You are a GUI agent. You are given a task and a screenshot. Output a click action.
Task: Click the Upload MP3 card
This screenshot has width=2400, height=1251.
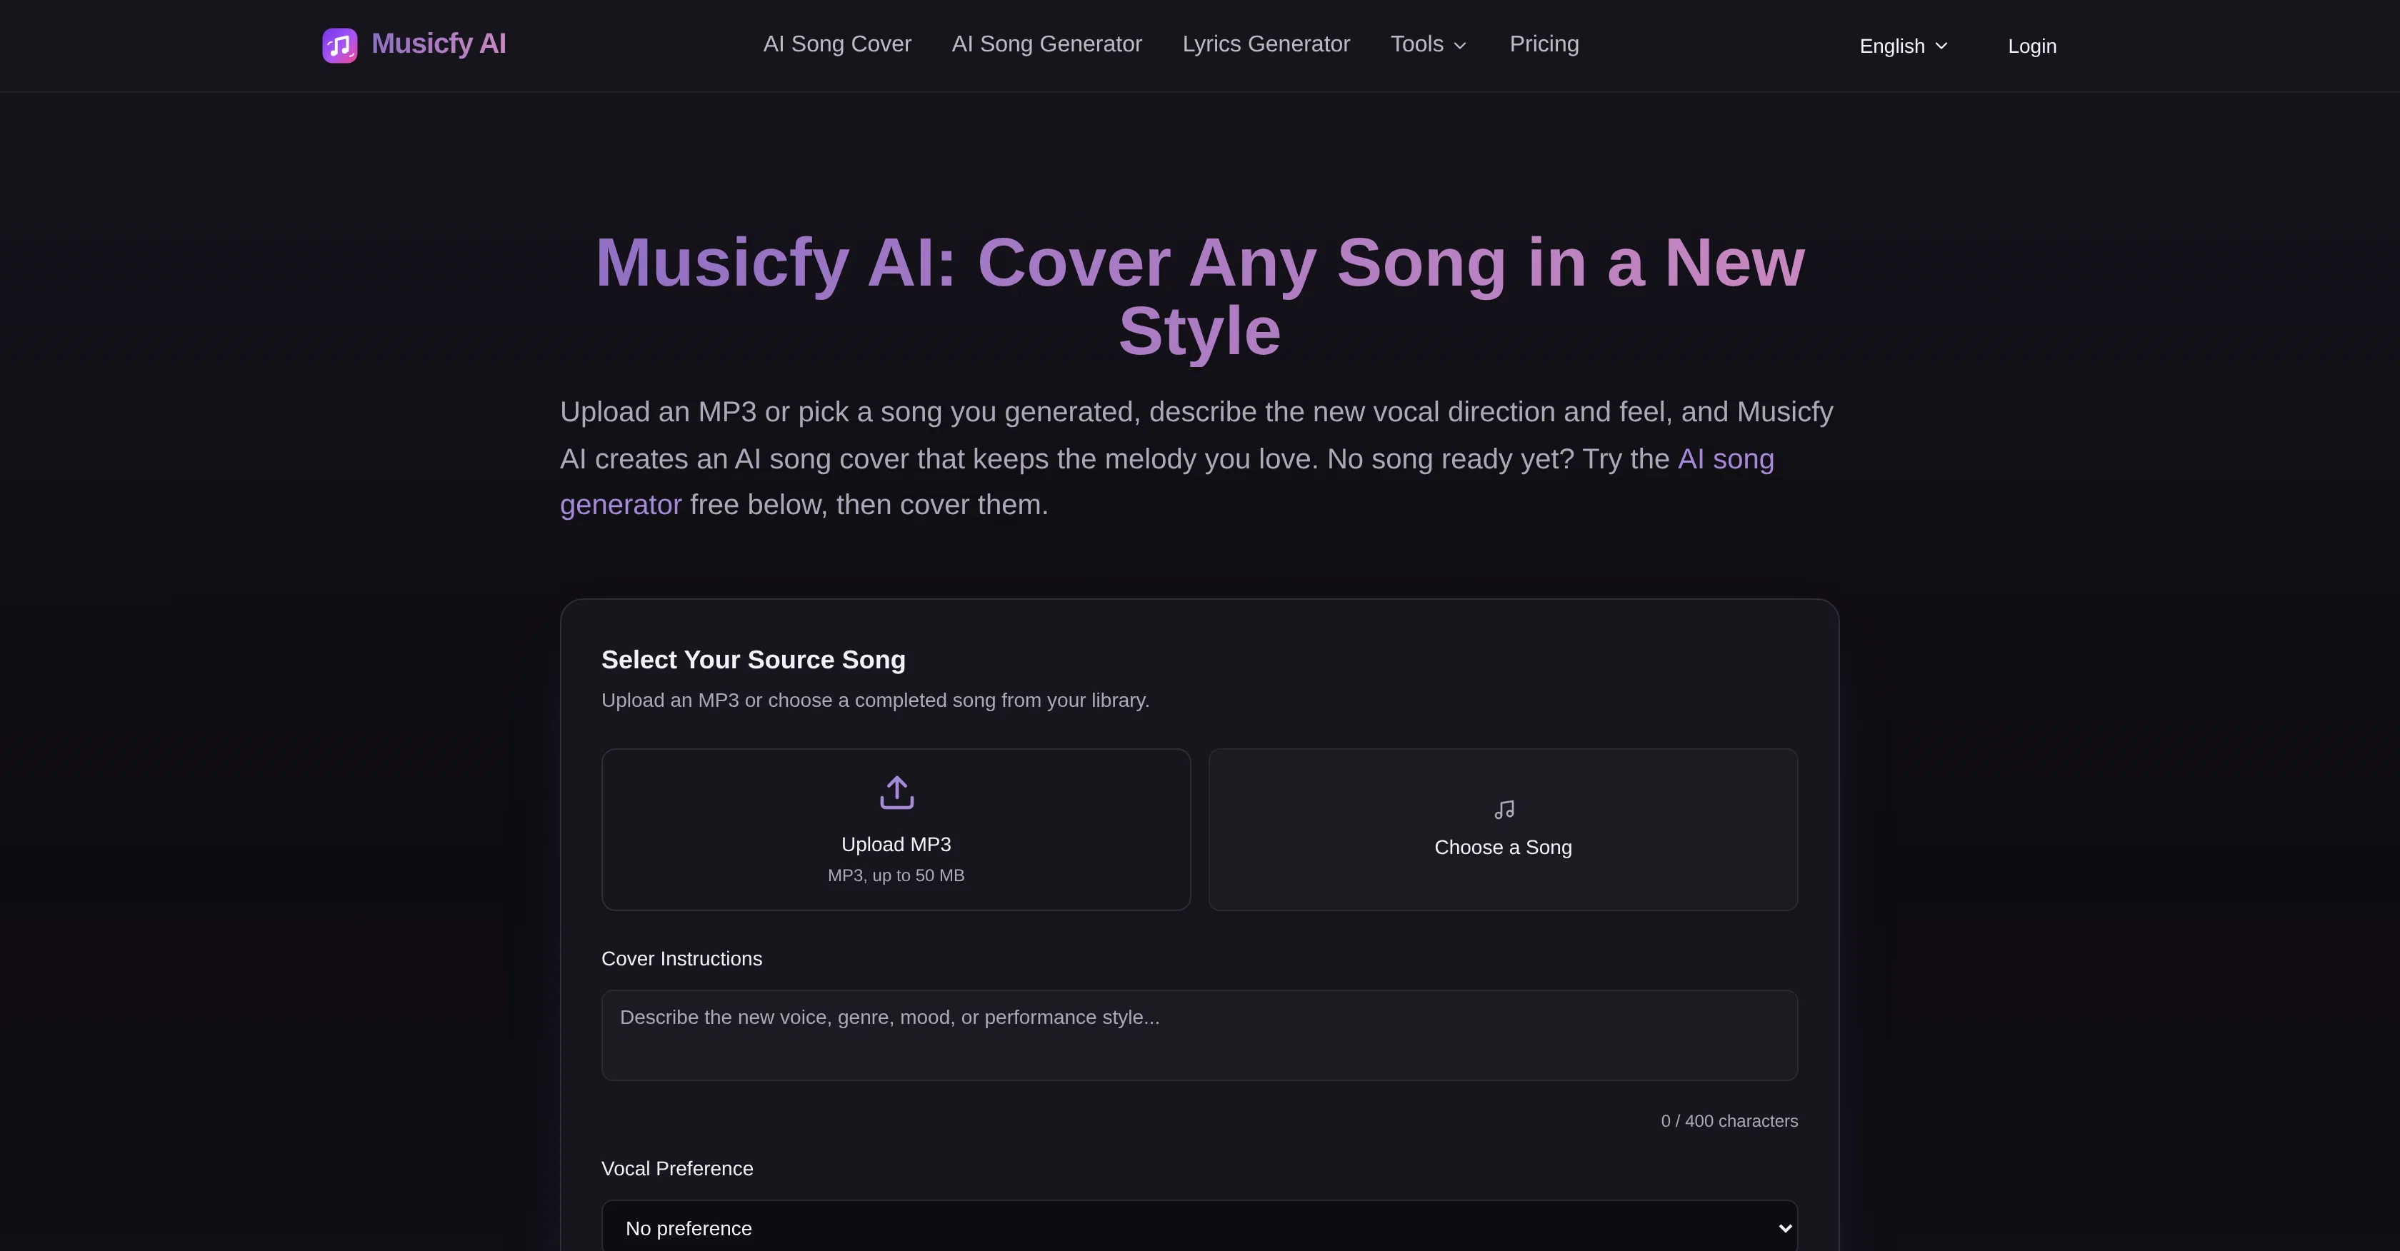[895, 829]
